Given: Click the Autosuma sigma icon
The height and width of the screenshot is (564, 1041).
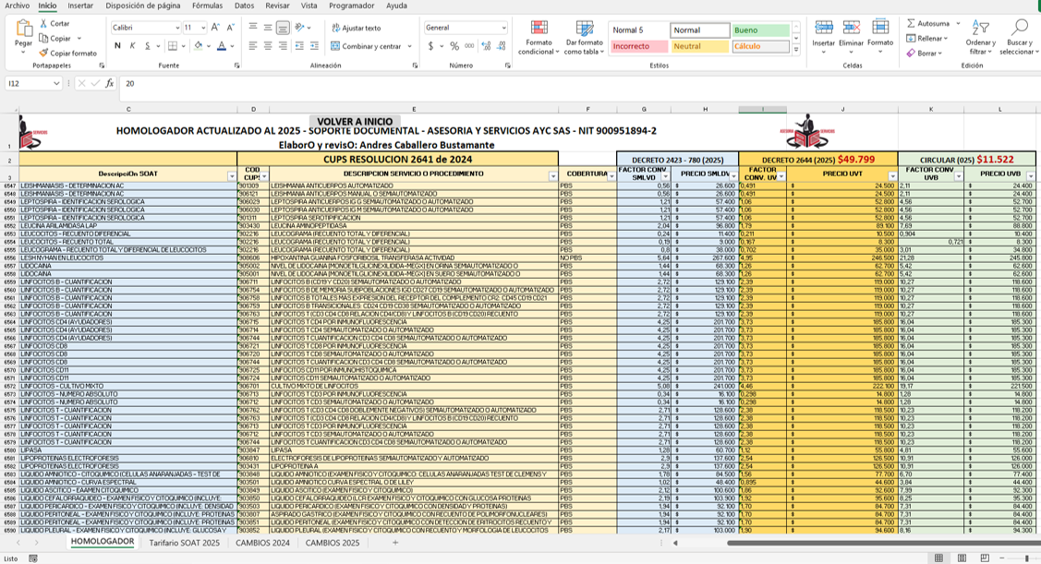Looking at the screenshot, I should [x=911, y=23].
